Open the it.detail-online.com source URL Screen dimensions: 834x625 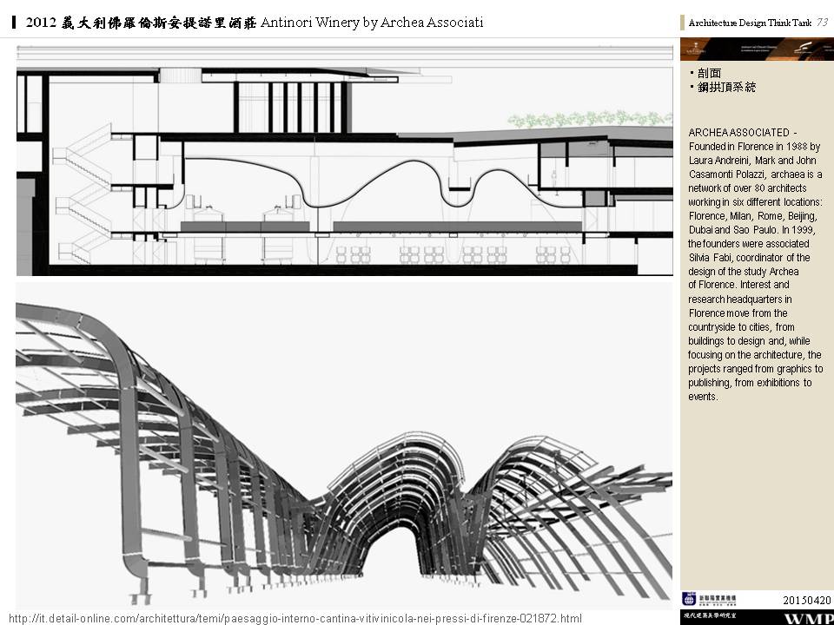(x=294, y=618)
